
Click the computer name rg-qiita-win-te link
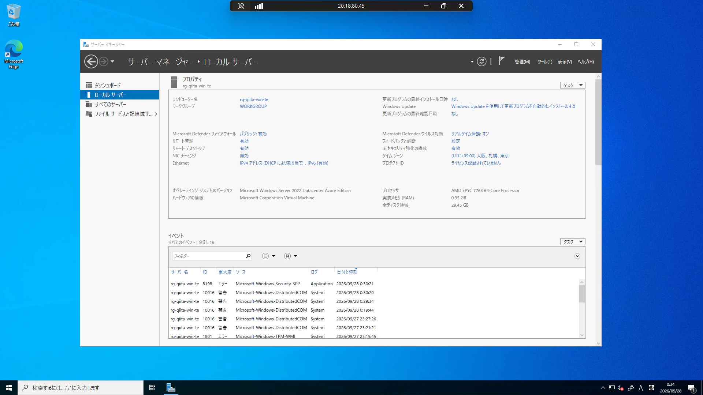click(254, 99)
